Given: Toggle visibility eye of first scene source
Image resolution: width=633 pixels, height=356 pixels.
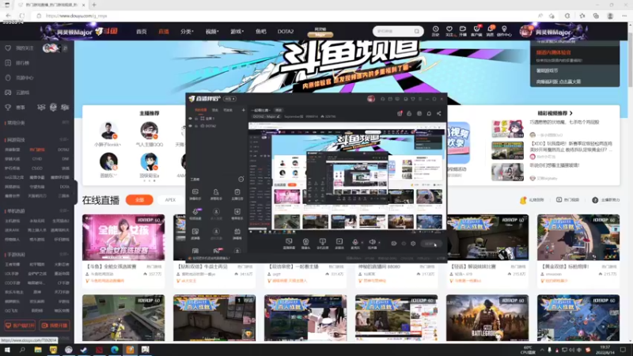Looking at the screenshot, I should (x=191, y=119).
